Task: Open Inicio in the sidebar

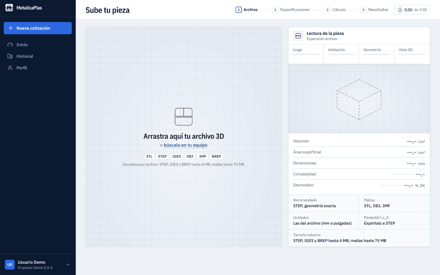Action: click(x=38, y=45)
